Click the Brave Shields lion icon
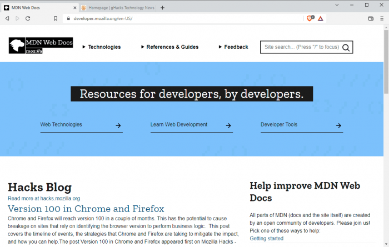 pyautogui.click(x=310, y=18)
